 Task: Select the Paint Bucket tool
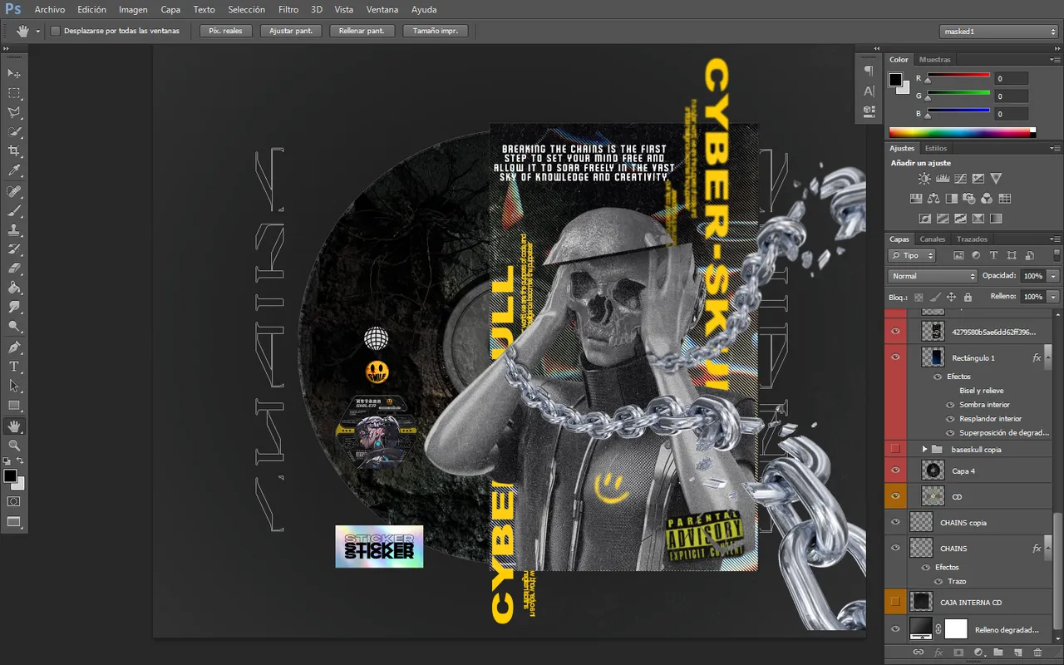point(14,288)
